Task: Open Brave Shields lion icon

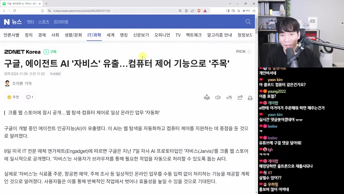Action: [x=199, y=11]
